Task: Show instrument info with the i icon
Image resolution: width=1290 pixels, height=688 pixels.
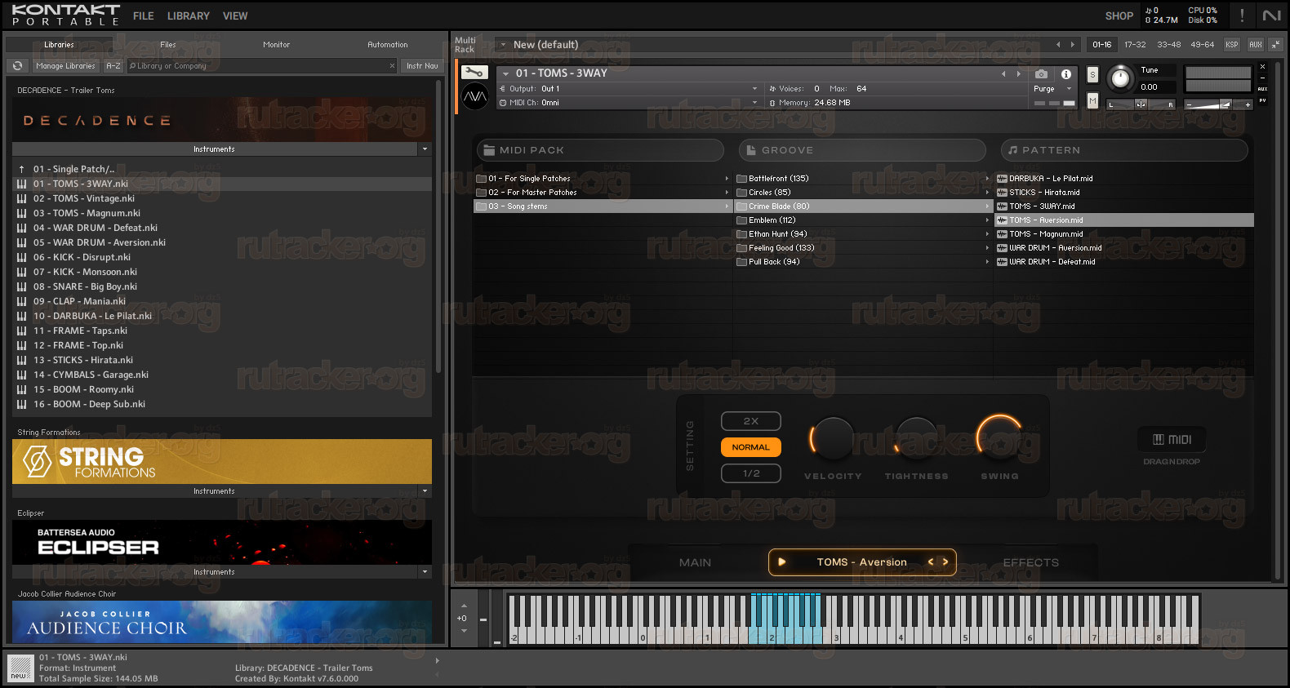Action: coord(1066,73)
